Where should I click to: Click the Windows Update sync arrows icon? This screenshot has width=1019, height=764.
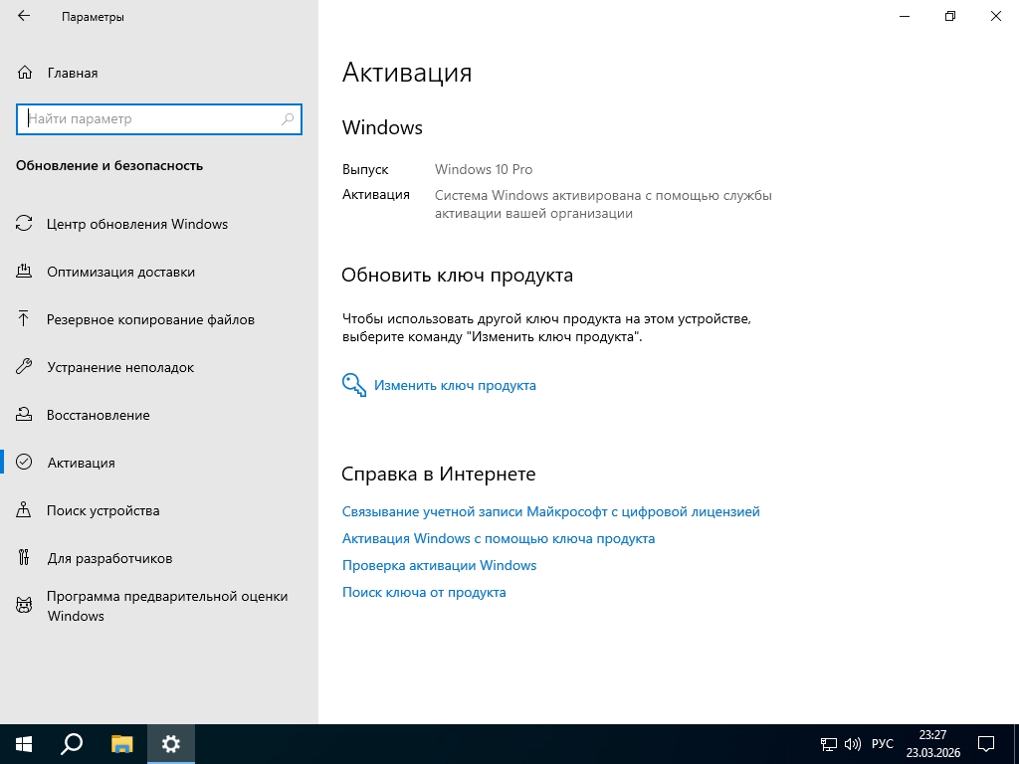pyautogui.click(x=24, y=224)
